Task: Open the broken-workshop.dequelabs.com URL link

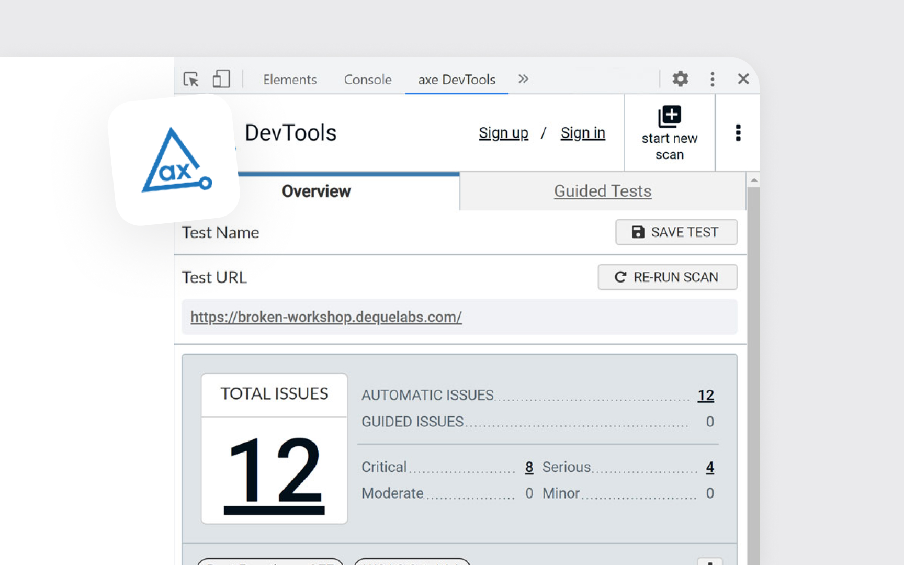Action: pyautogui.click(x=325, y=317)
